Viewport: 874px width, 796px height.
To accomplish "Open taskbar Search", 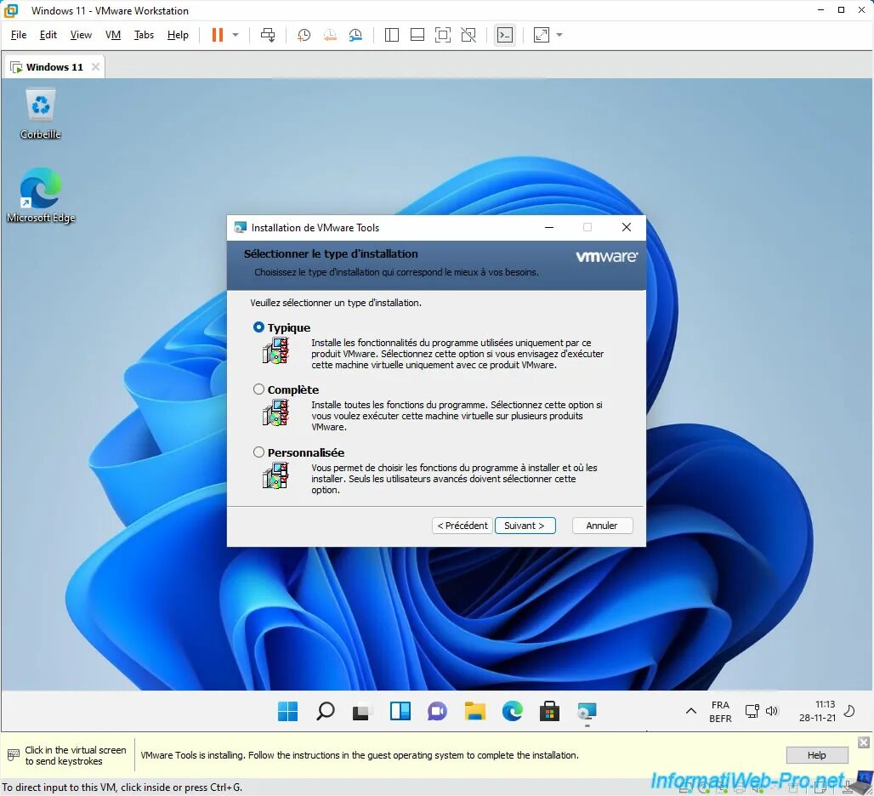I will [x=326, y=711].
